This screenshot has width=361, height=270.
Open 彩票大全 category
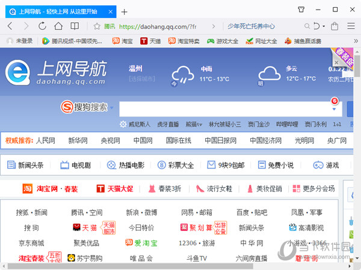176,165
